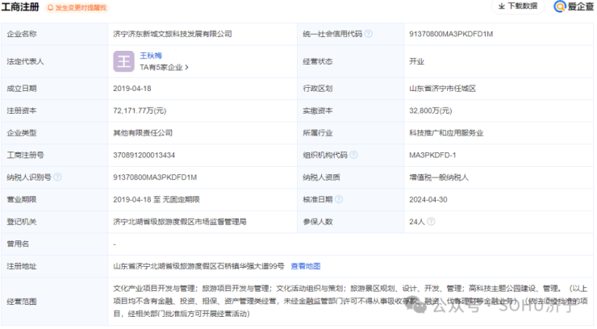
Task: Click help icon next to 统一社会信用代码
Action: [369, 35]
